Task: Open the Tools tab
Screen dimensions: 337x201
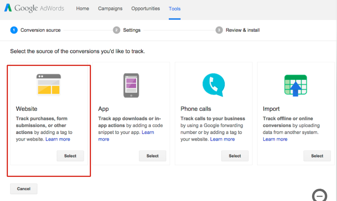Action: point(174,9)
